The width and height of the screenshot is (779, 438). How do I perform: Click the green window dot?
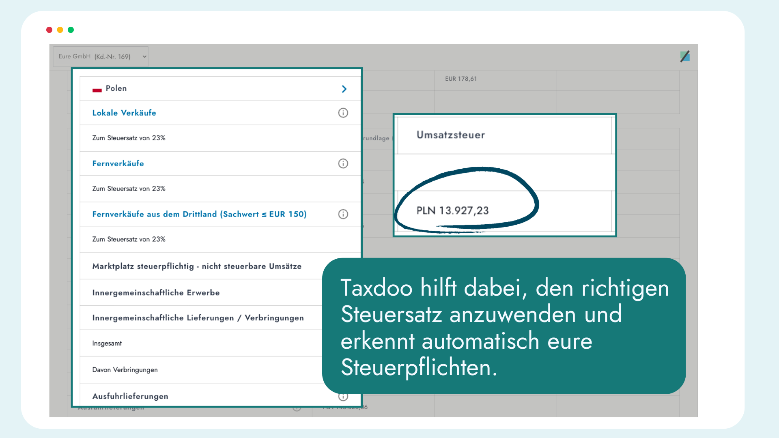[x=71, y=30]
